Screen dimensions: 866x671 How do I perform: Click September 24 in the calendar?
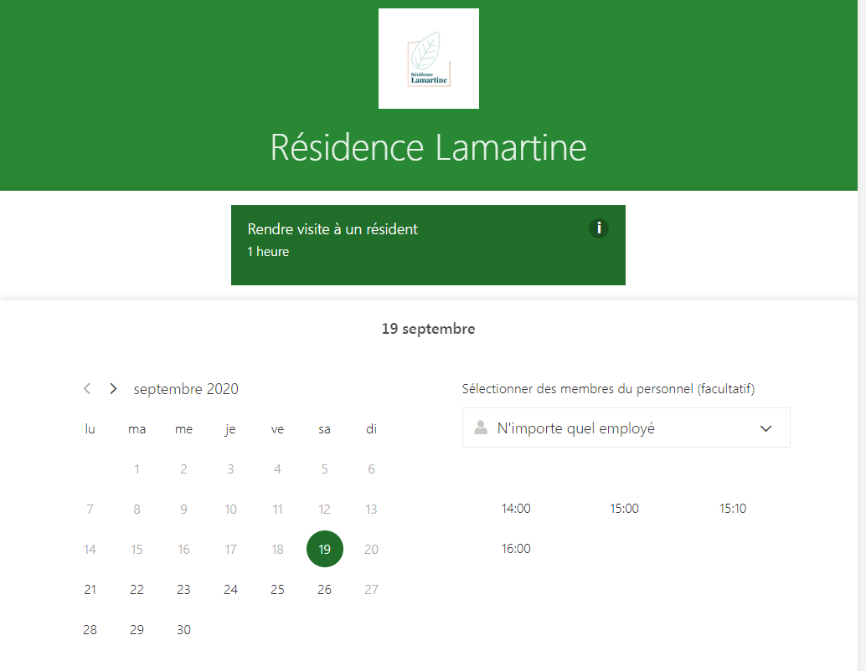(230, 590)
